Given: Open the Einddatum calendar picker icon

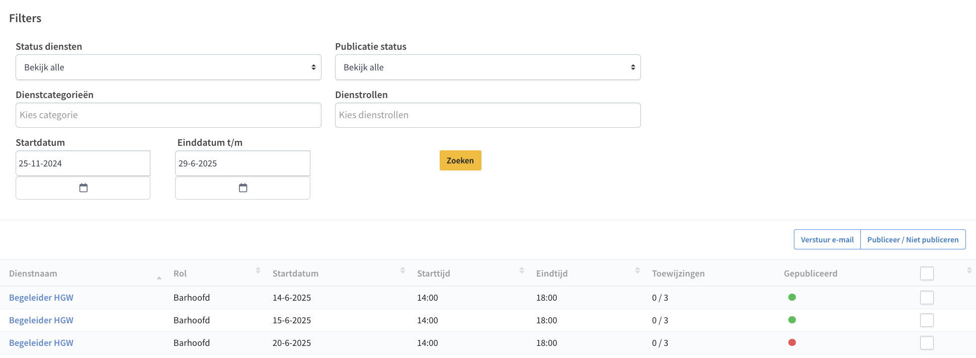Looking at the screenshot, I should click(x=243, y=188).
